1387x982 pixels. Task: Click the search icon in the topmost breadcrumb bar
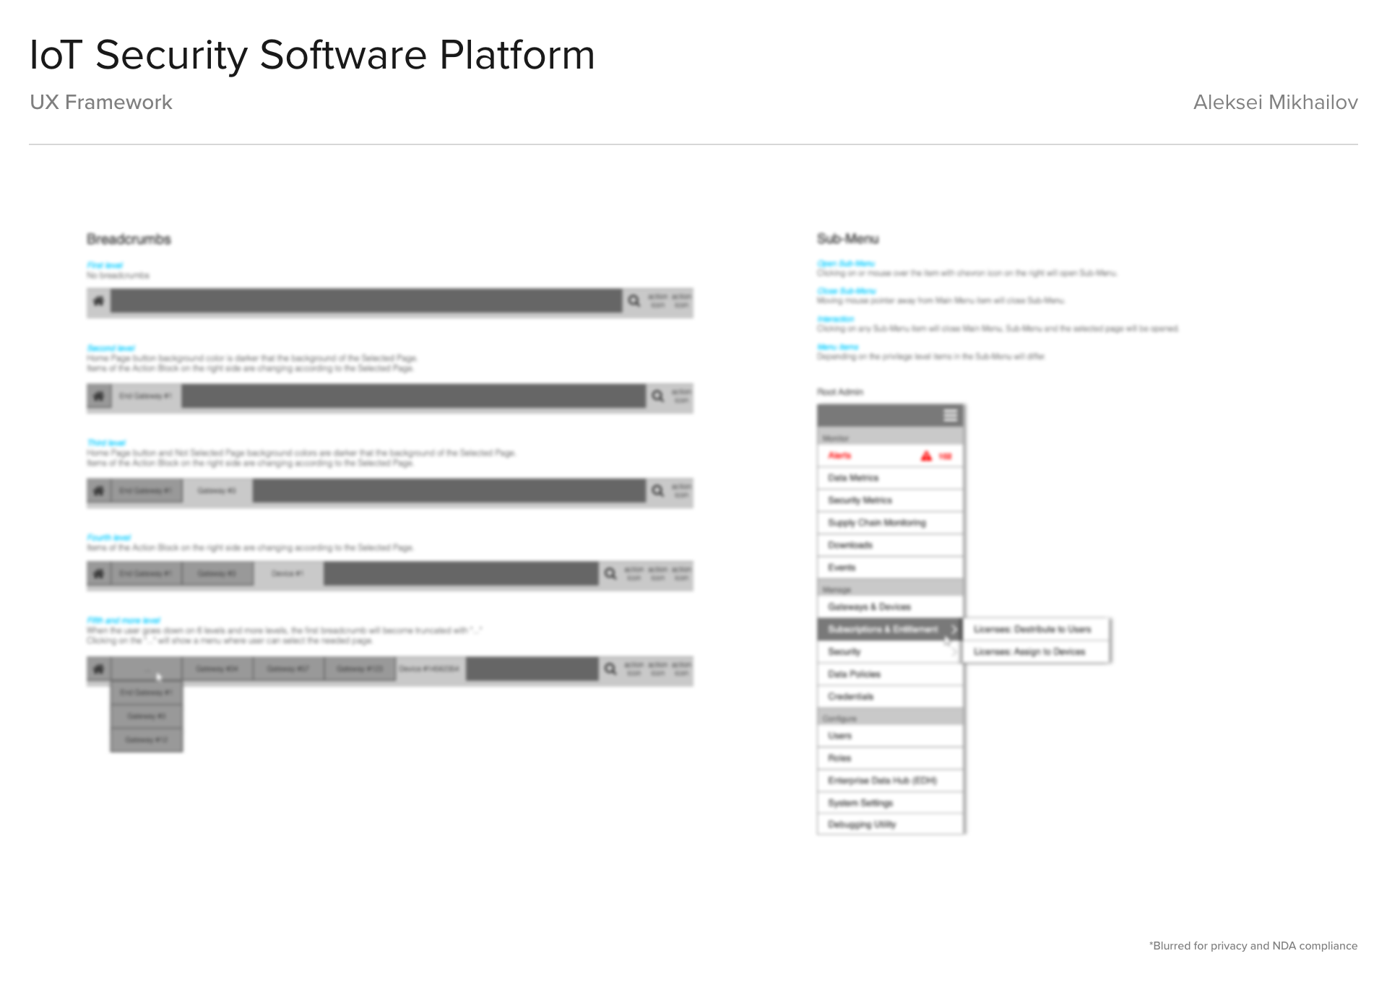pyautogui.click(x=634, y=300)
